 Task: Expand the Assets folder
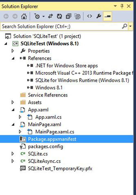point(13,102)
